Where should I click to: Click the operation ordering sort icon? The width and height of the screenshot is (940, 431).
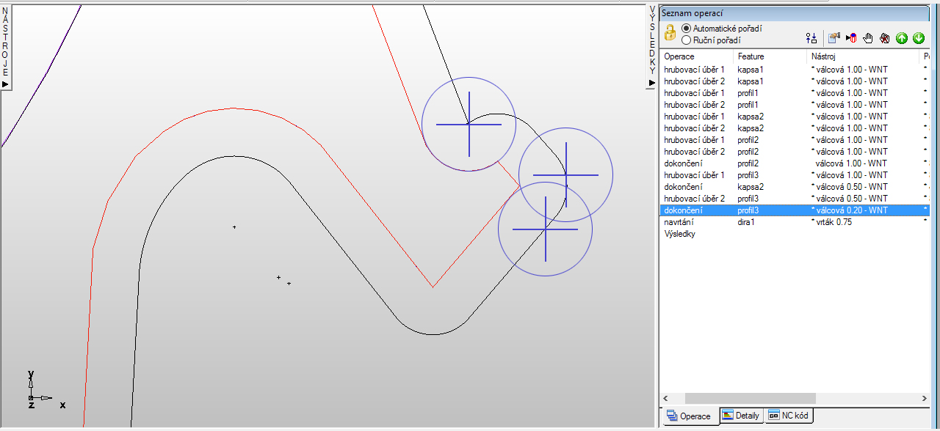coord(811,38)
